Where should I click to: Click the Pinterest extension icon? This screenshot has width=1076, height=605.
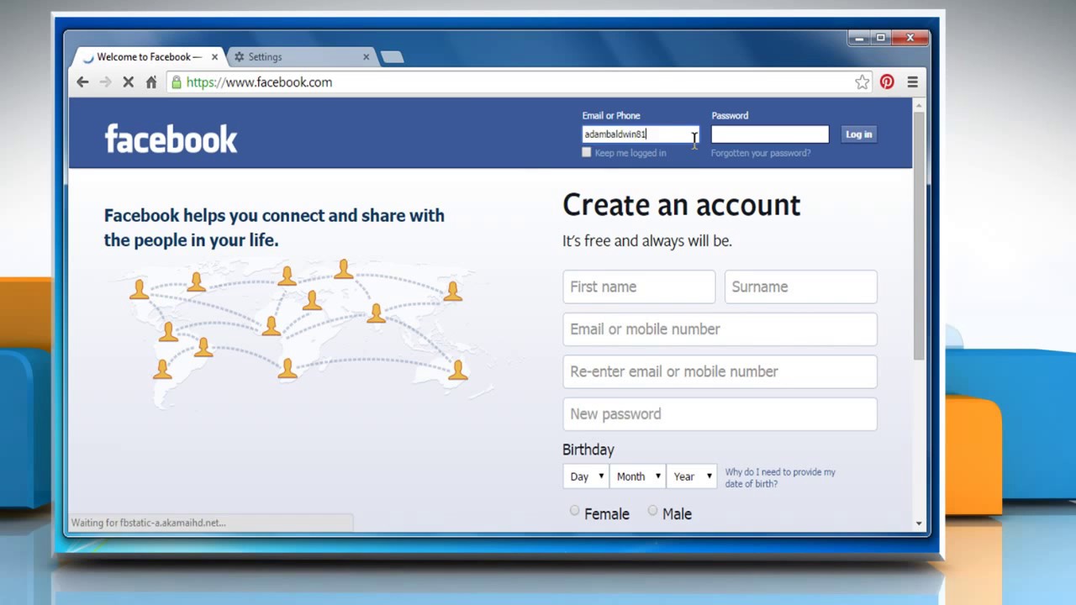pos(887,82)
